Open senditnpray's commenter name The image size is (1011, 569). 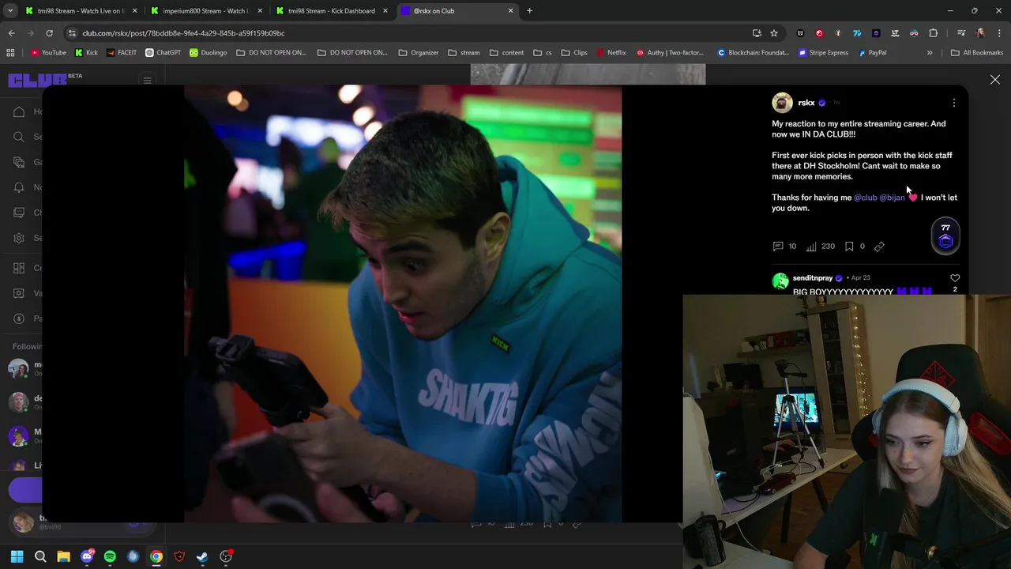813,278
